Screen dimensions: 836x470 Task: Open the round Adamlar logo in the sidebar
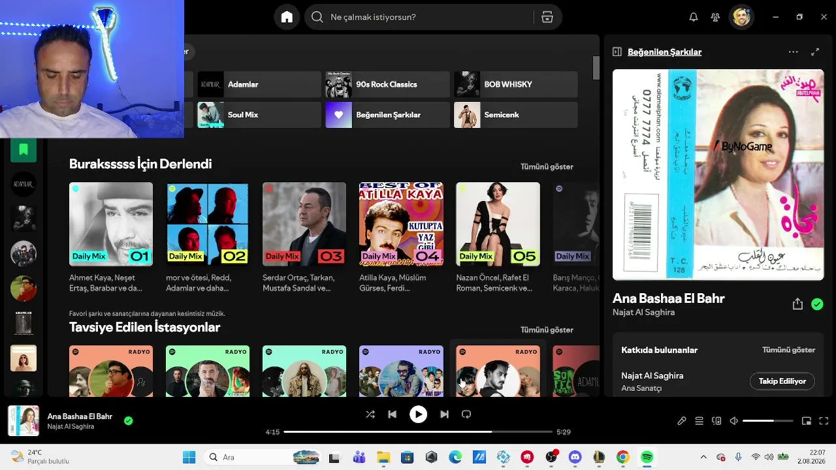24,185
